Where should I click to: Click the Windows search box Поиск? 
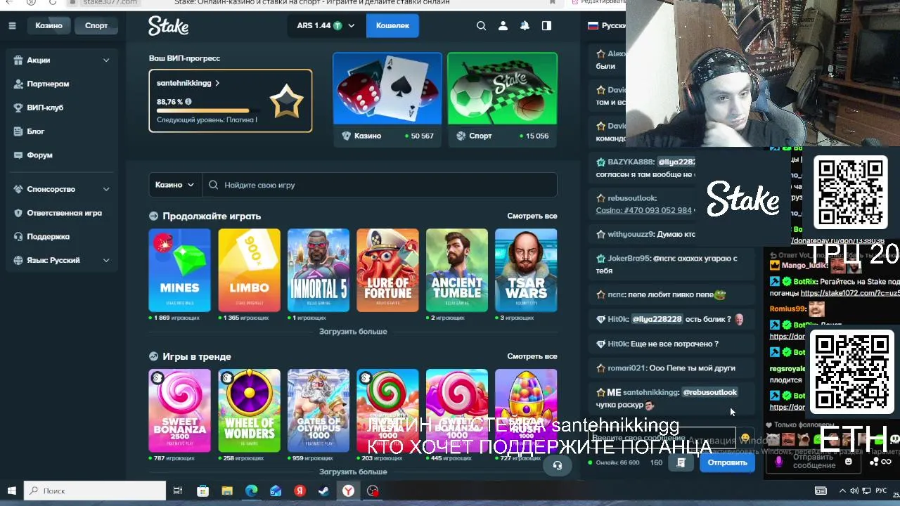coord(95,491)
